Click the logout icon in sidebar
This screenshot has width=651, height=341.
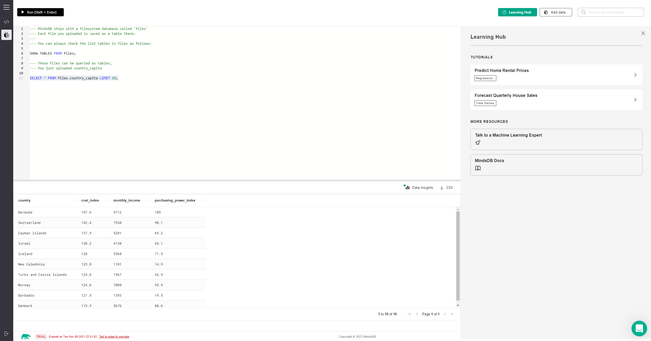[x=6, y=333]
